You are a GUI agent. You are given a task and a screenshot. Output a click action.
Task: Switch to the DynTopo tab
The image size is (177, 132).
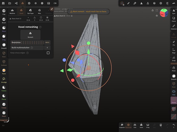click(x=30, y=11)
